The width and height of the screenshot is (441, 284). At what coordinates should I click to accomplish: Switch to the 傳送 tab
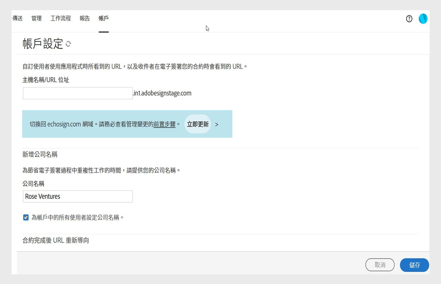coord(17,18)
